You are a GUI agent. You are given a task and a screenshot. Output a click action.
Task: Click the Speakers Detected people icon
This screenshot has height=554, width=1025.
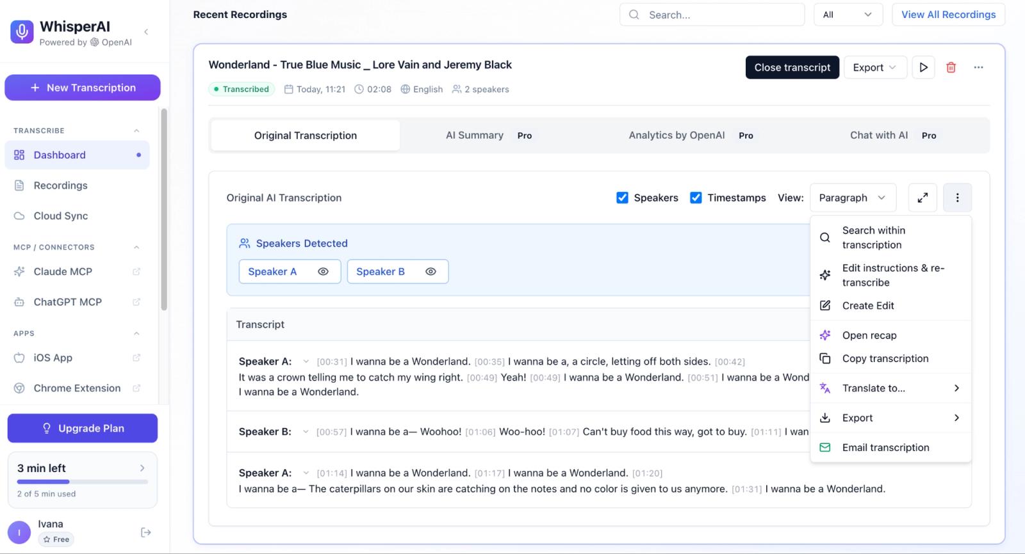[245, 243]
